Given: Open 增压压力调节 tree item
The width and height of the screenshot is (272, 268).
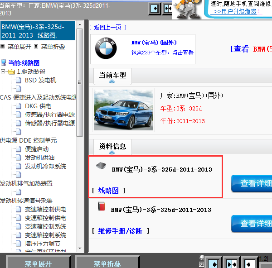Looking at the screenshot, I should point(43,244).
